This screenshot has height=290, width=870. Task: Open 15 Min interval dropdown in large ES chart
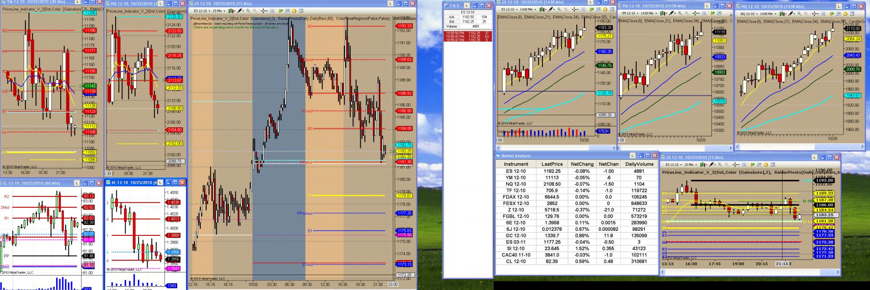(219, 11)
